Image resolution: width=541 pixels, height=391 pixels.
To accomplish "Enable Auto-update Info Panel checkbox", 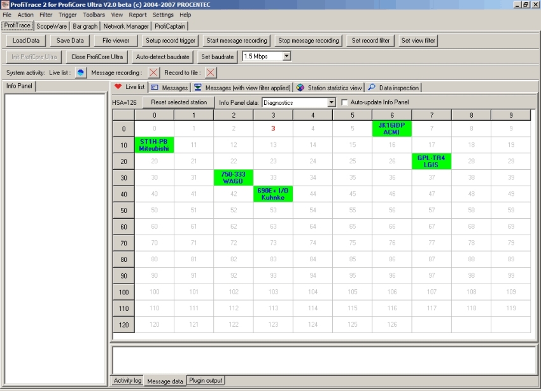I will pyautogui.click(x=345, y=102).
